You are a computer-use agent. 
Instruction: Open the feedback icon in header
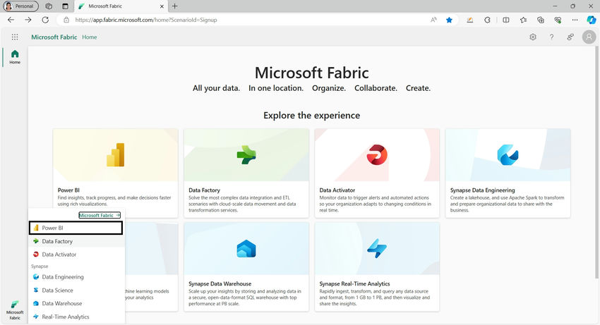pyautogui.click(x=570, y=37)
